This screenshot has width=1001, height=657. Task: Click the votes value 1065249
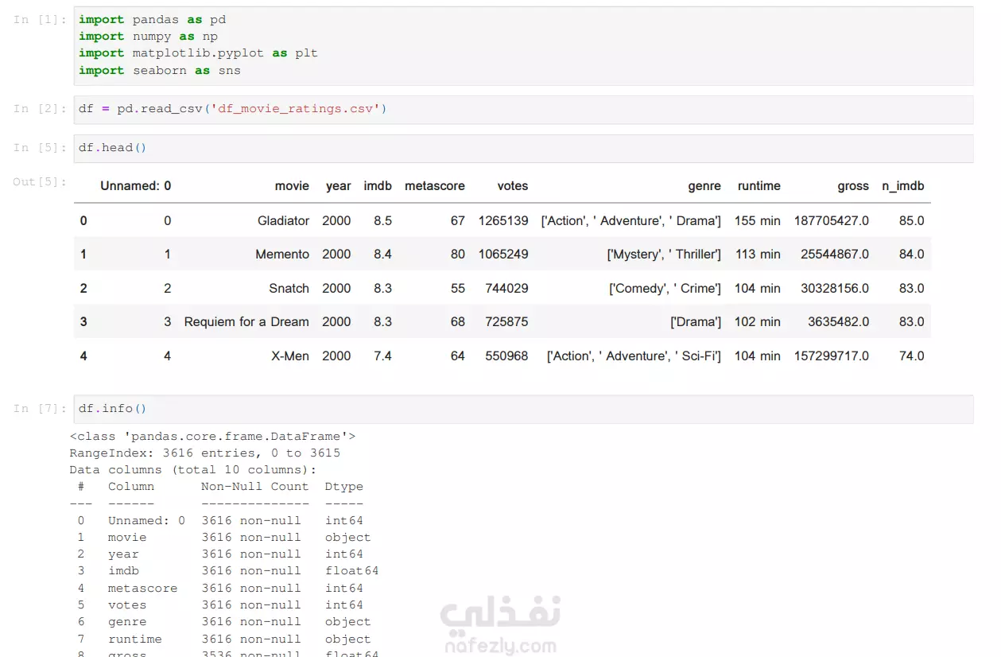coord(503,255)
